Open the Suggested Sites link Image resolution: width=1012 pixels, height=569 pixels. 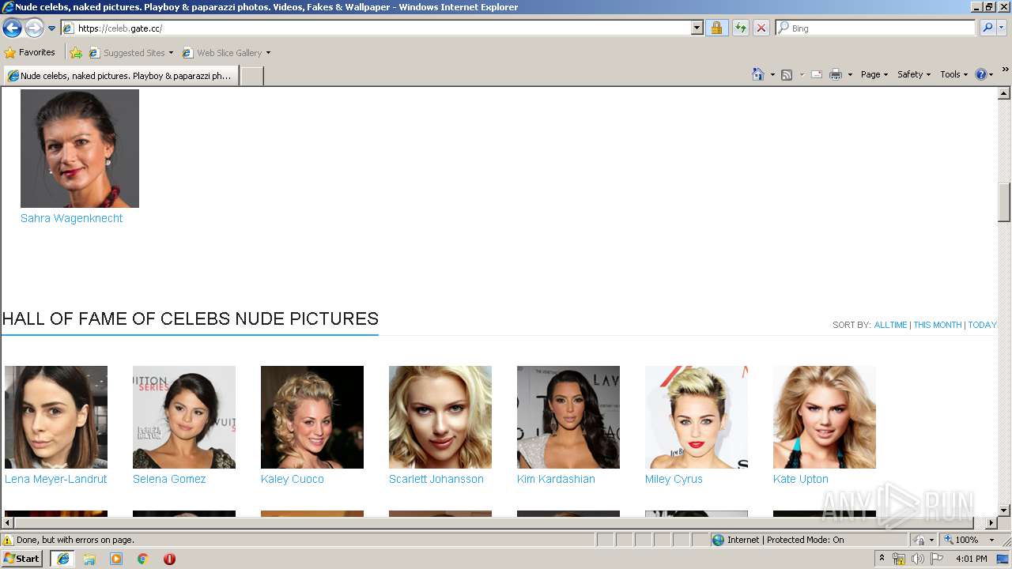(130, 53)
